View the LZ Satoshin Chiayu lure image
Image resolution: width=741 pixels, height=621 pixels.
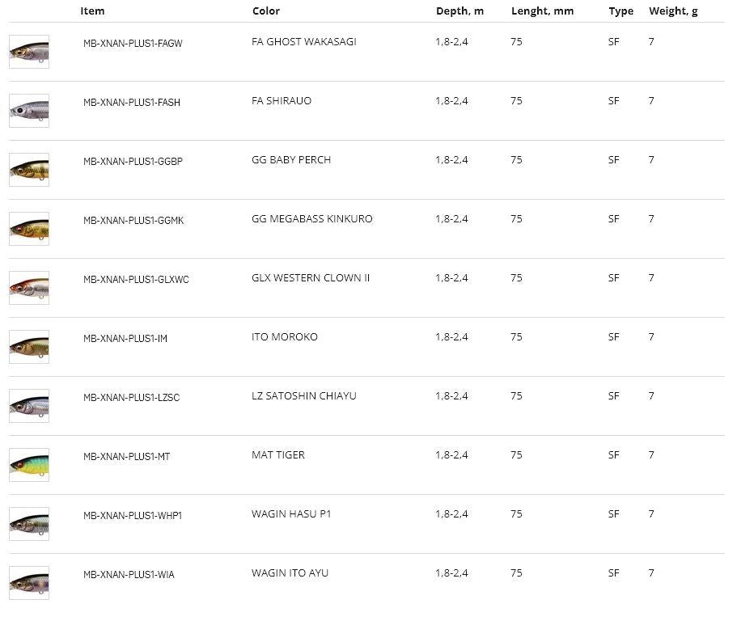[x=29, y=406]
